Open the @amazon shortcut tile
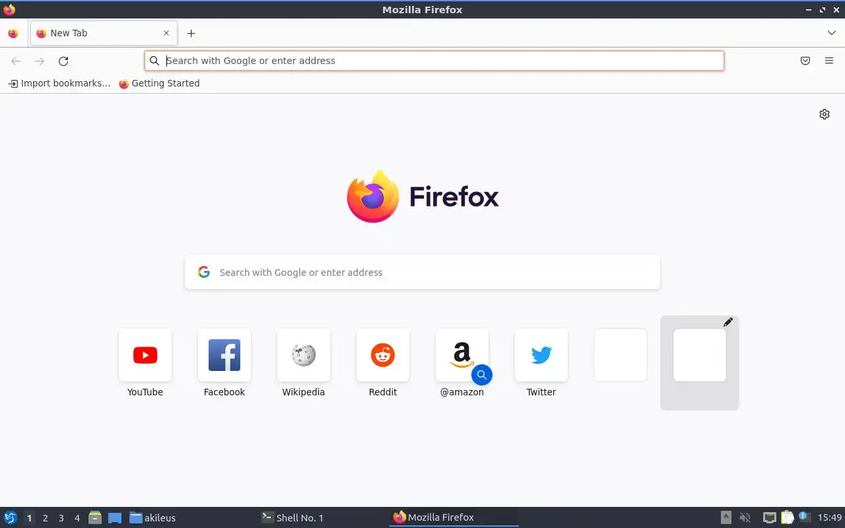The height and width of the screenshot is (528, 845). coord(462,355)
